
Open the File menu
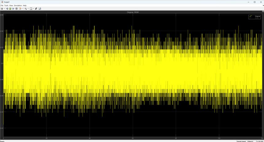pyautogui.click(x=2, y=6)
